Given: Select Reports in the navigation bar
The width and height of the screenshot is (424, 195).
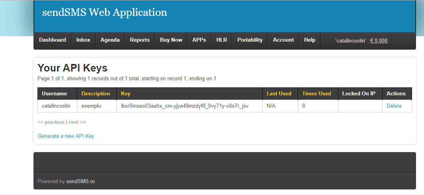Looking at the screenshot, I should point(139,40).
